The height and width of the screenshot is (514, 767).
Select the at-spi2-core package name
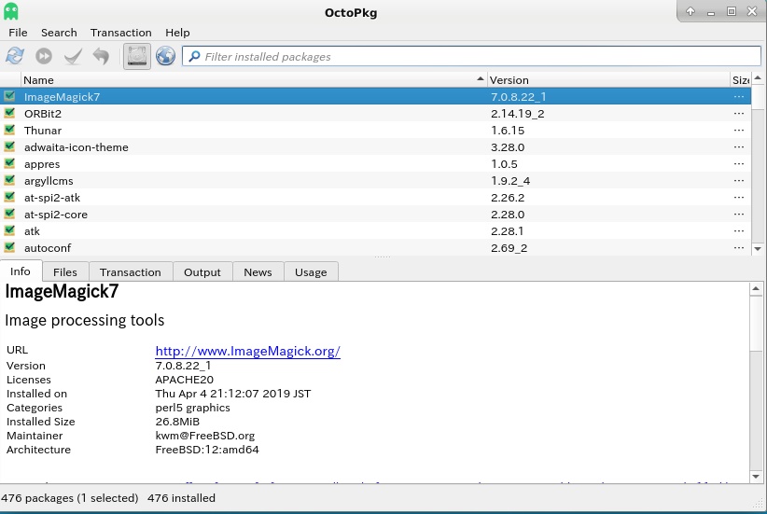(x=56, y=215)
